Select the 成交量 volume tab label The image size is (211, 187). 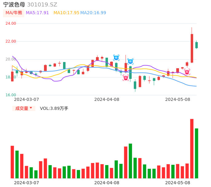[x=22, y=108]
